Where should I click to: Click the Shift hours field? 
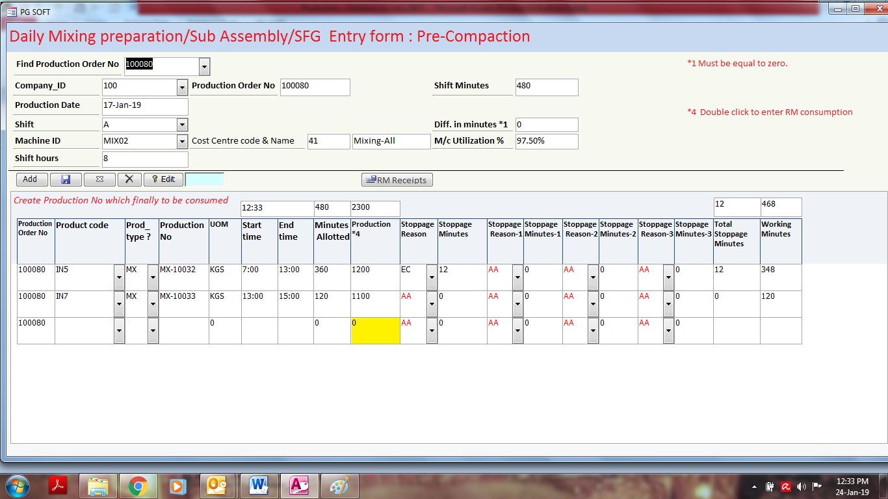pos(145,159)
